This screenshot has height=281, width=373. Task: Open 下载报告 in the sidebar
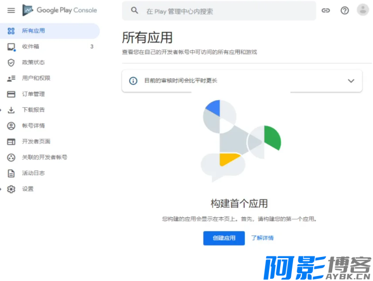click(x=34, y=110)
